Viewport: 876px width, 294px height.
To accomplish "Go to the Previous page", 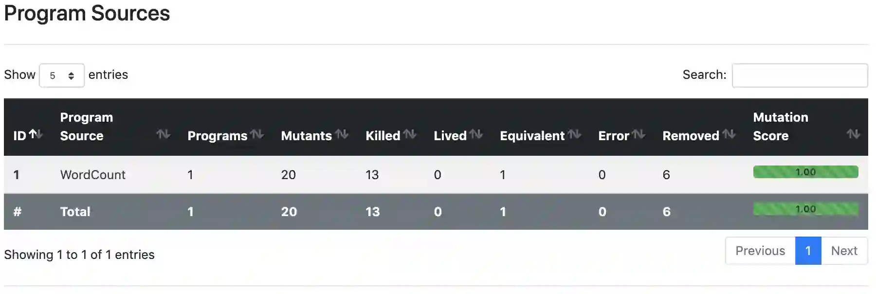I will [760, 251].
